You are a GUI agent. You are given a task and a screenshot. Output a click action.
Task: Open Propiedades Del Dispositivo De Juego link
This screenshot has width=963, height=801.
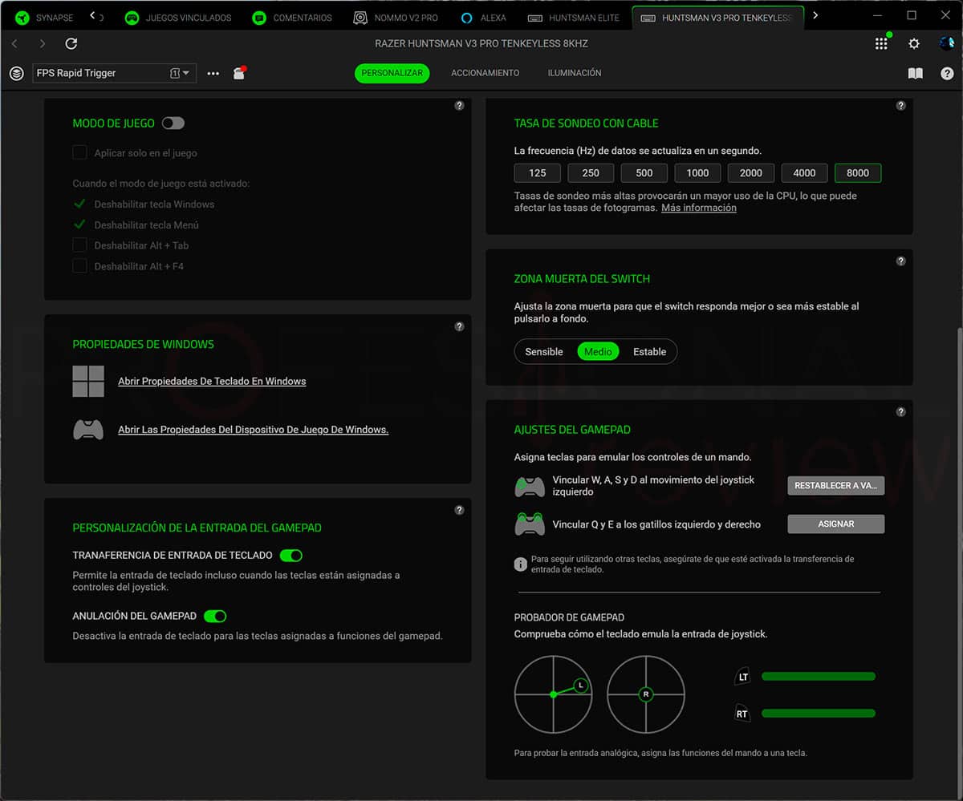253,430
